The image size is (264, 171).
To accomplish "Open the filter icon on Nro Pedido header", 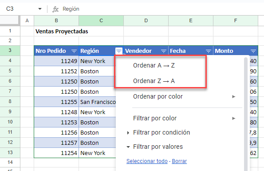I will click(x=74, y=51).
